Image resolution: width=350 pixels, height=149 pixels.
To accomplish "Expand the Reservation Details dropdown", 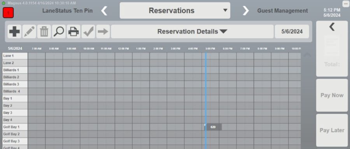I will coord(192,31).
